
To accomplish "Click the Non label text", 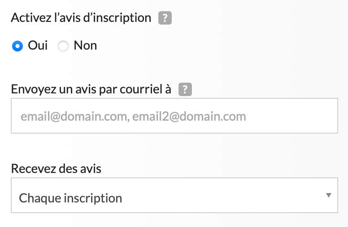I will [x=85, y=46].
